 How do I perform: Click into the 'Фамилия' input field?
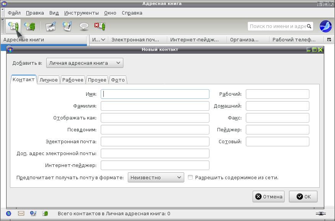155,106
